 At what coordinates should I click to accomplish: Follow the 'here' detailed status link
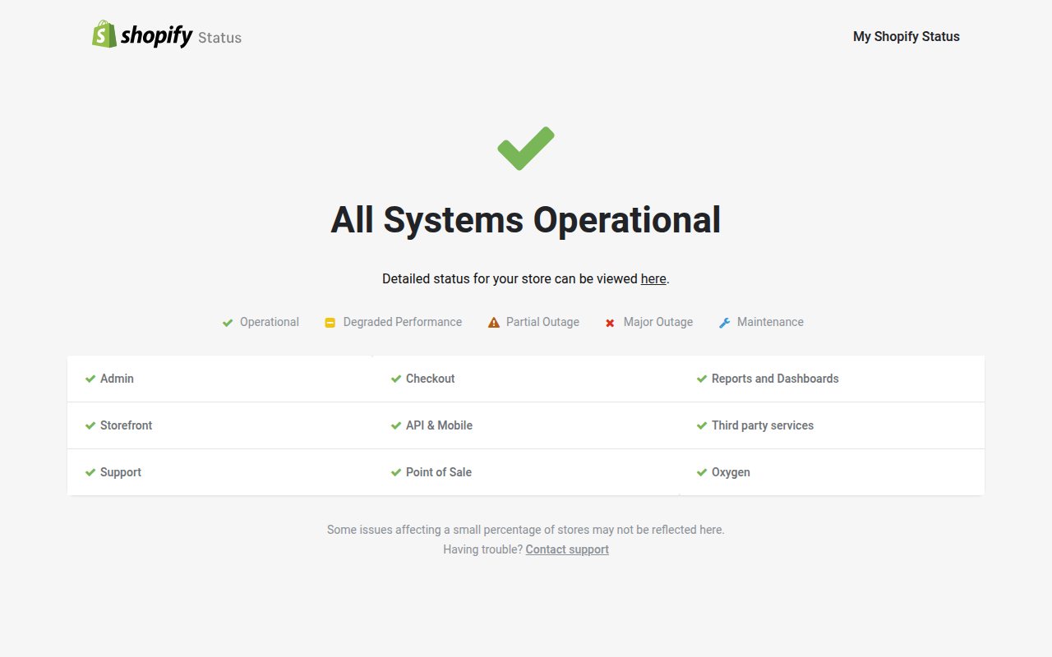point(653,278)
